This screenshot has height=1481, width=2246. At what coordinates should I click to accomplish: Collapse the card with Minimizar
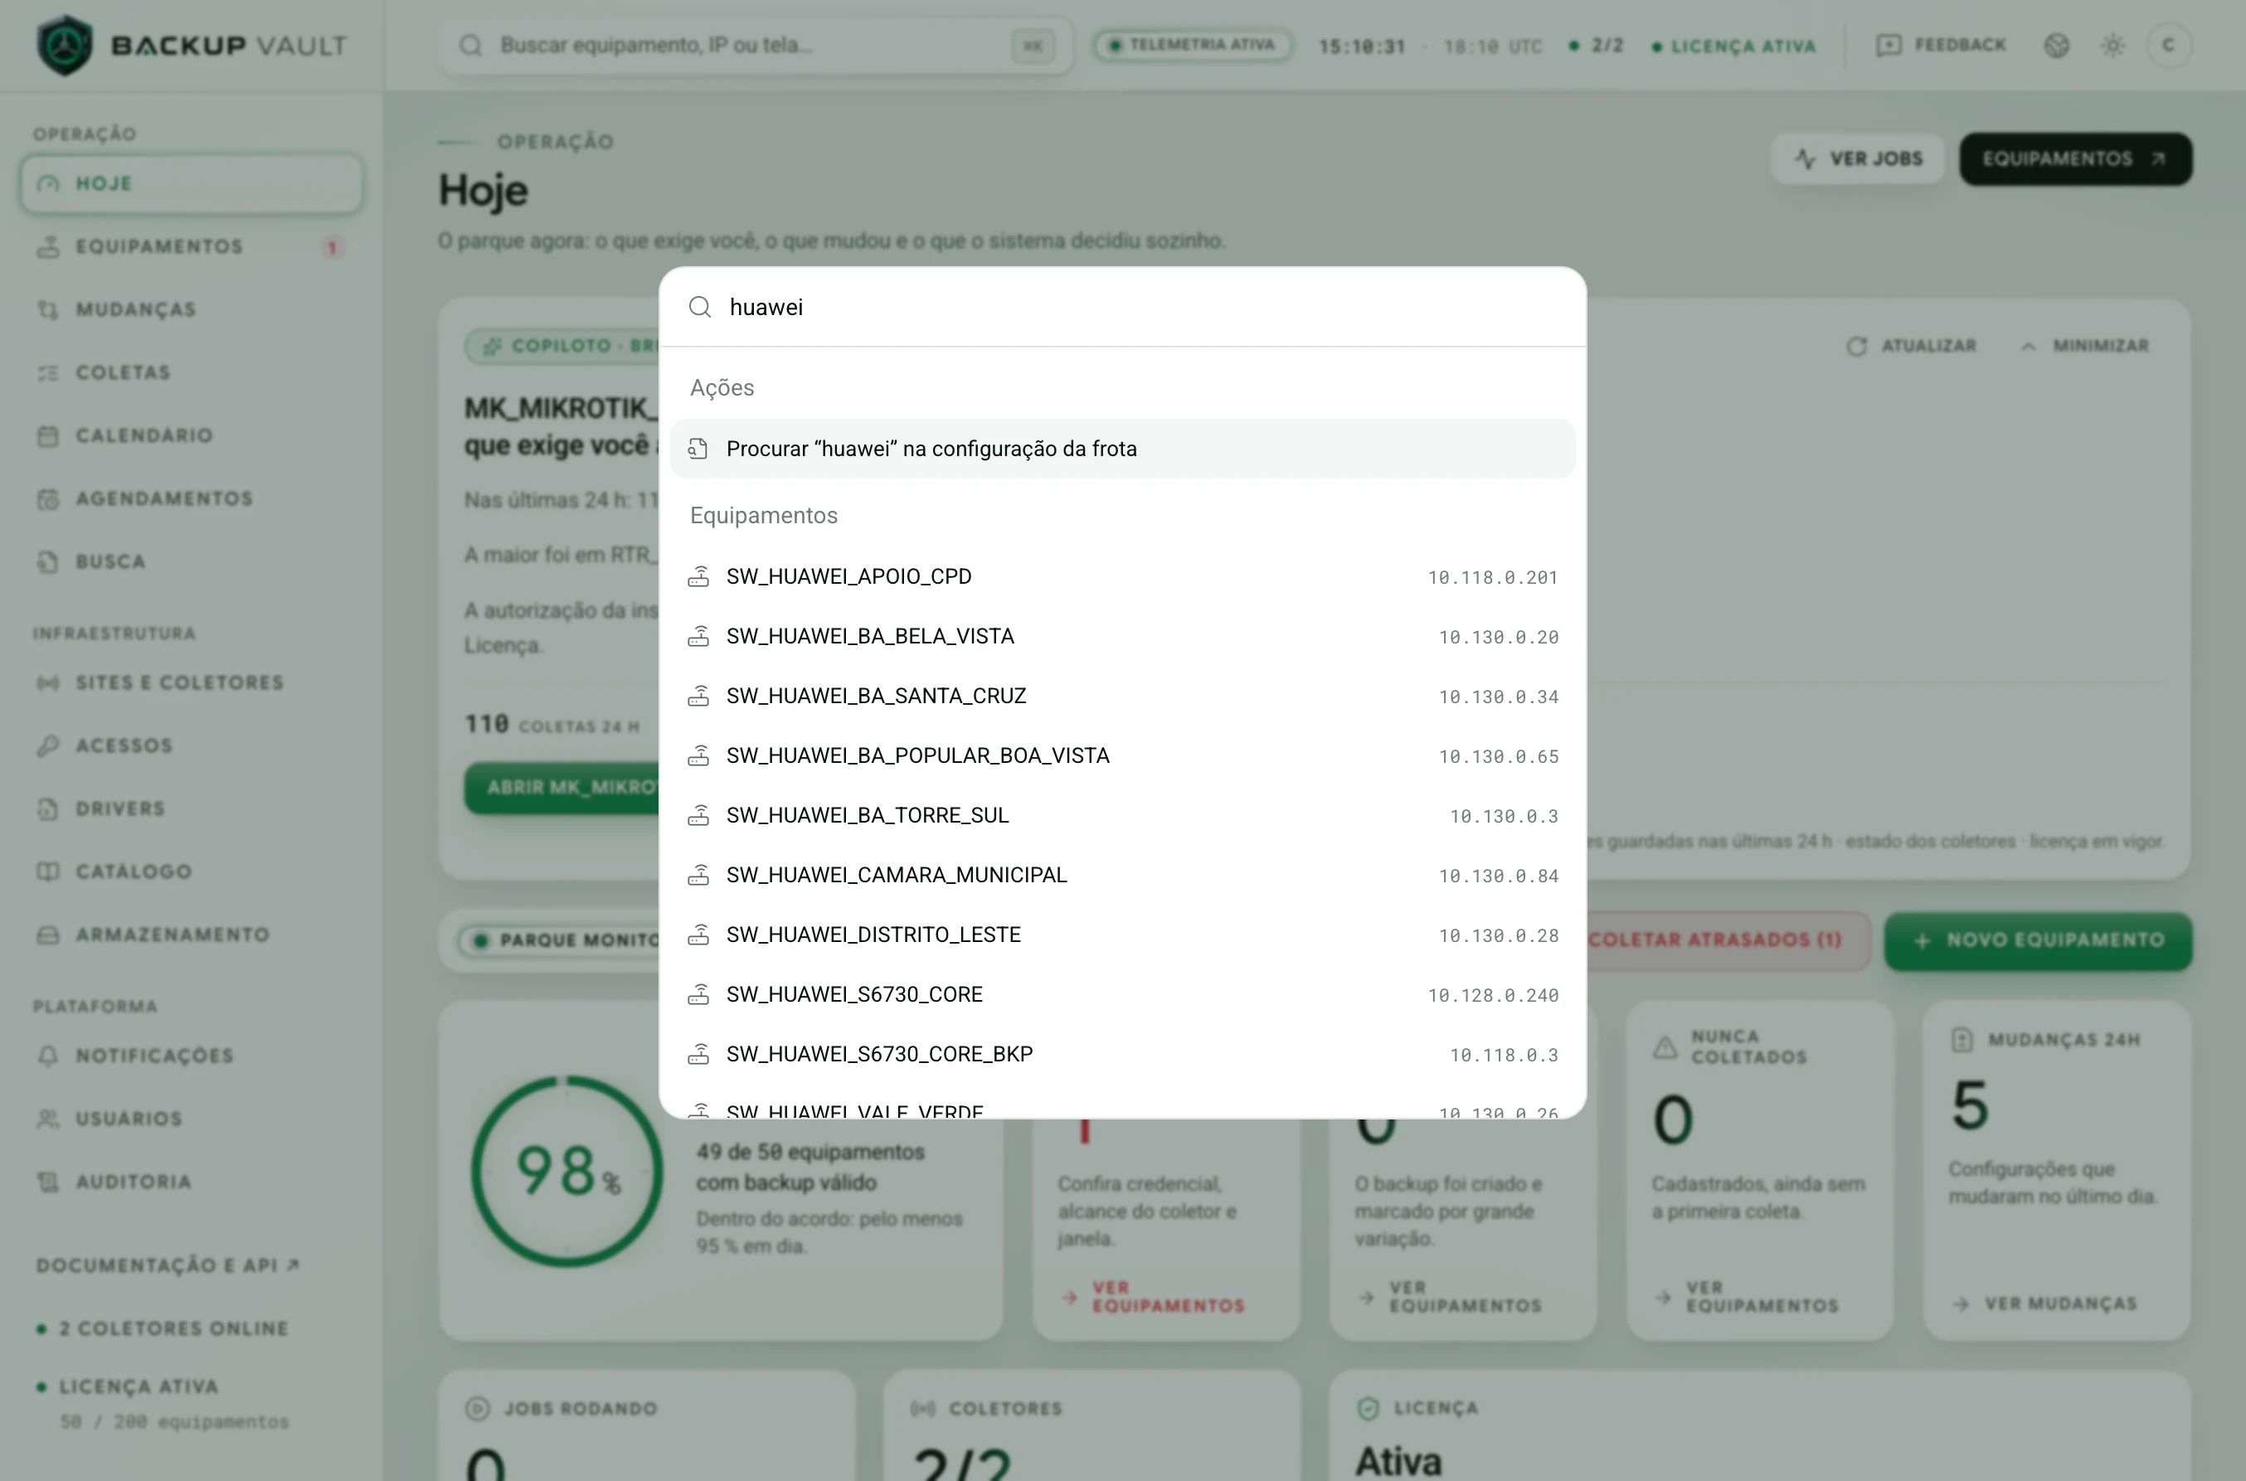click(x=2084, y=346)
